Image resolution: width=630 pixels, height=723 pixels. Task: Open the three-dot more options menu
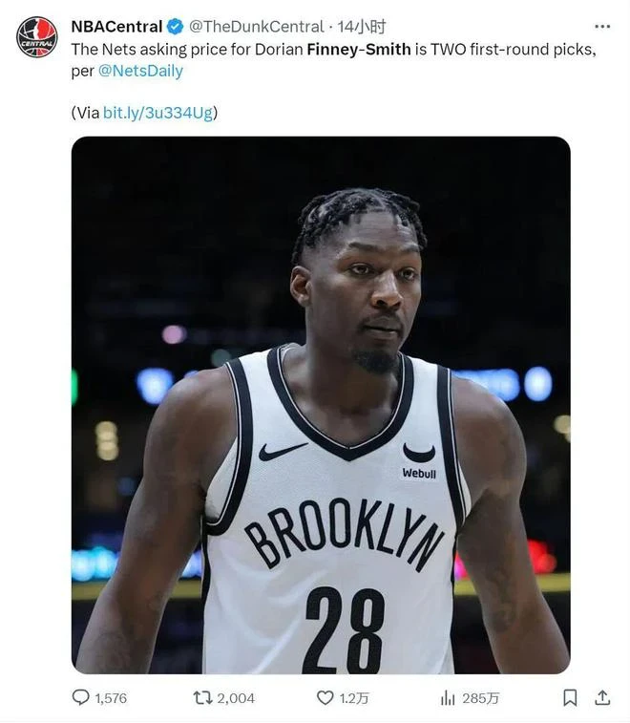[602, 27]
